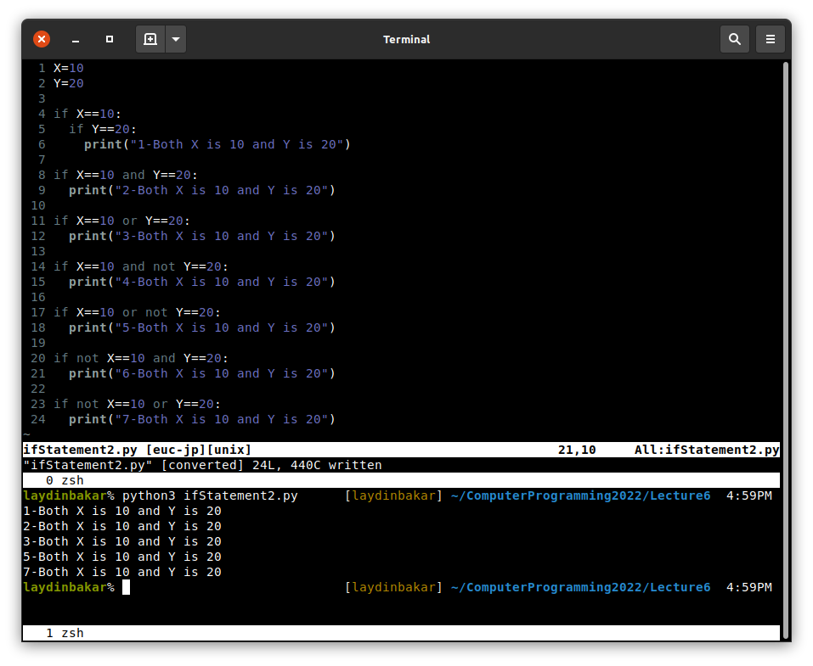
Task: Click line 14 'and not' condition
Action: coord(149,266)
